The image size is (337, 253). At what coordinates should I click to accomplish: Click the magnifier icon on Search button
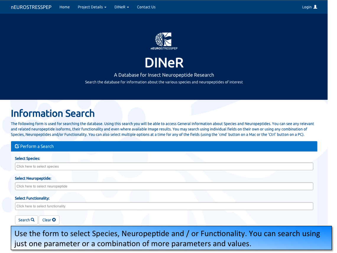click(x=33, y=220)
